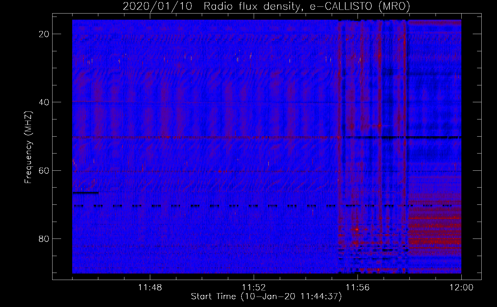Screen dimensions: 497x307
Task: Click the short black bar near 67 MHz
Action: point(86,193)
